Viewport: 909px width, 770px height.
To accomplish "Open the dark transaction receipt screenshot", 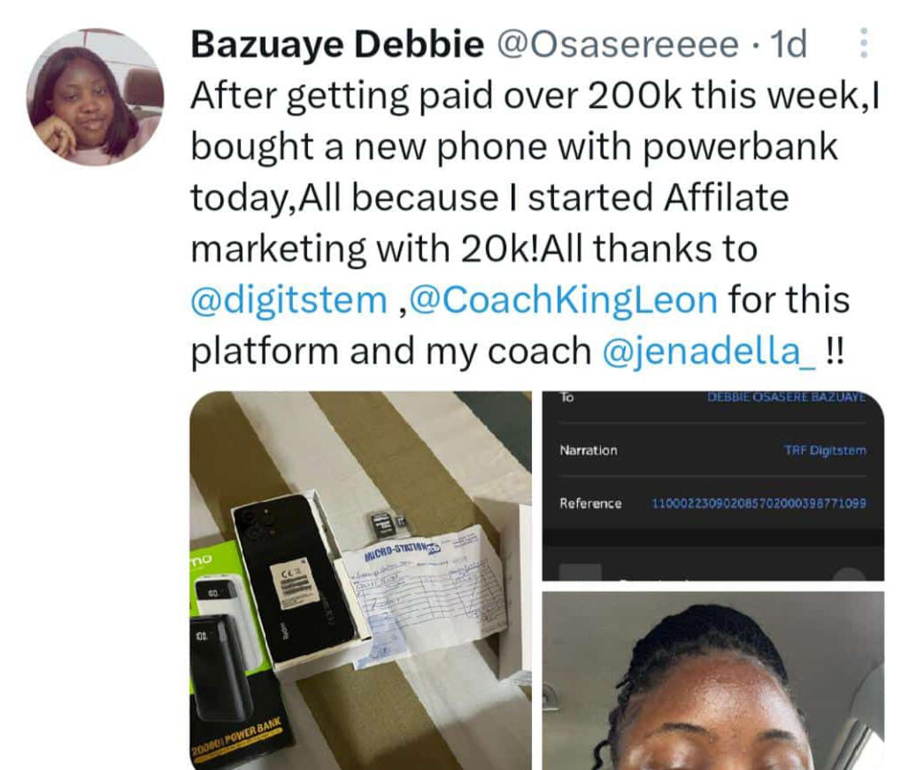I will 713,486.
